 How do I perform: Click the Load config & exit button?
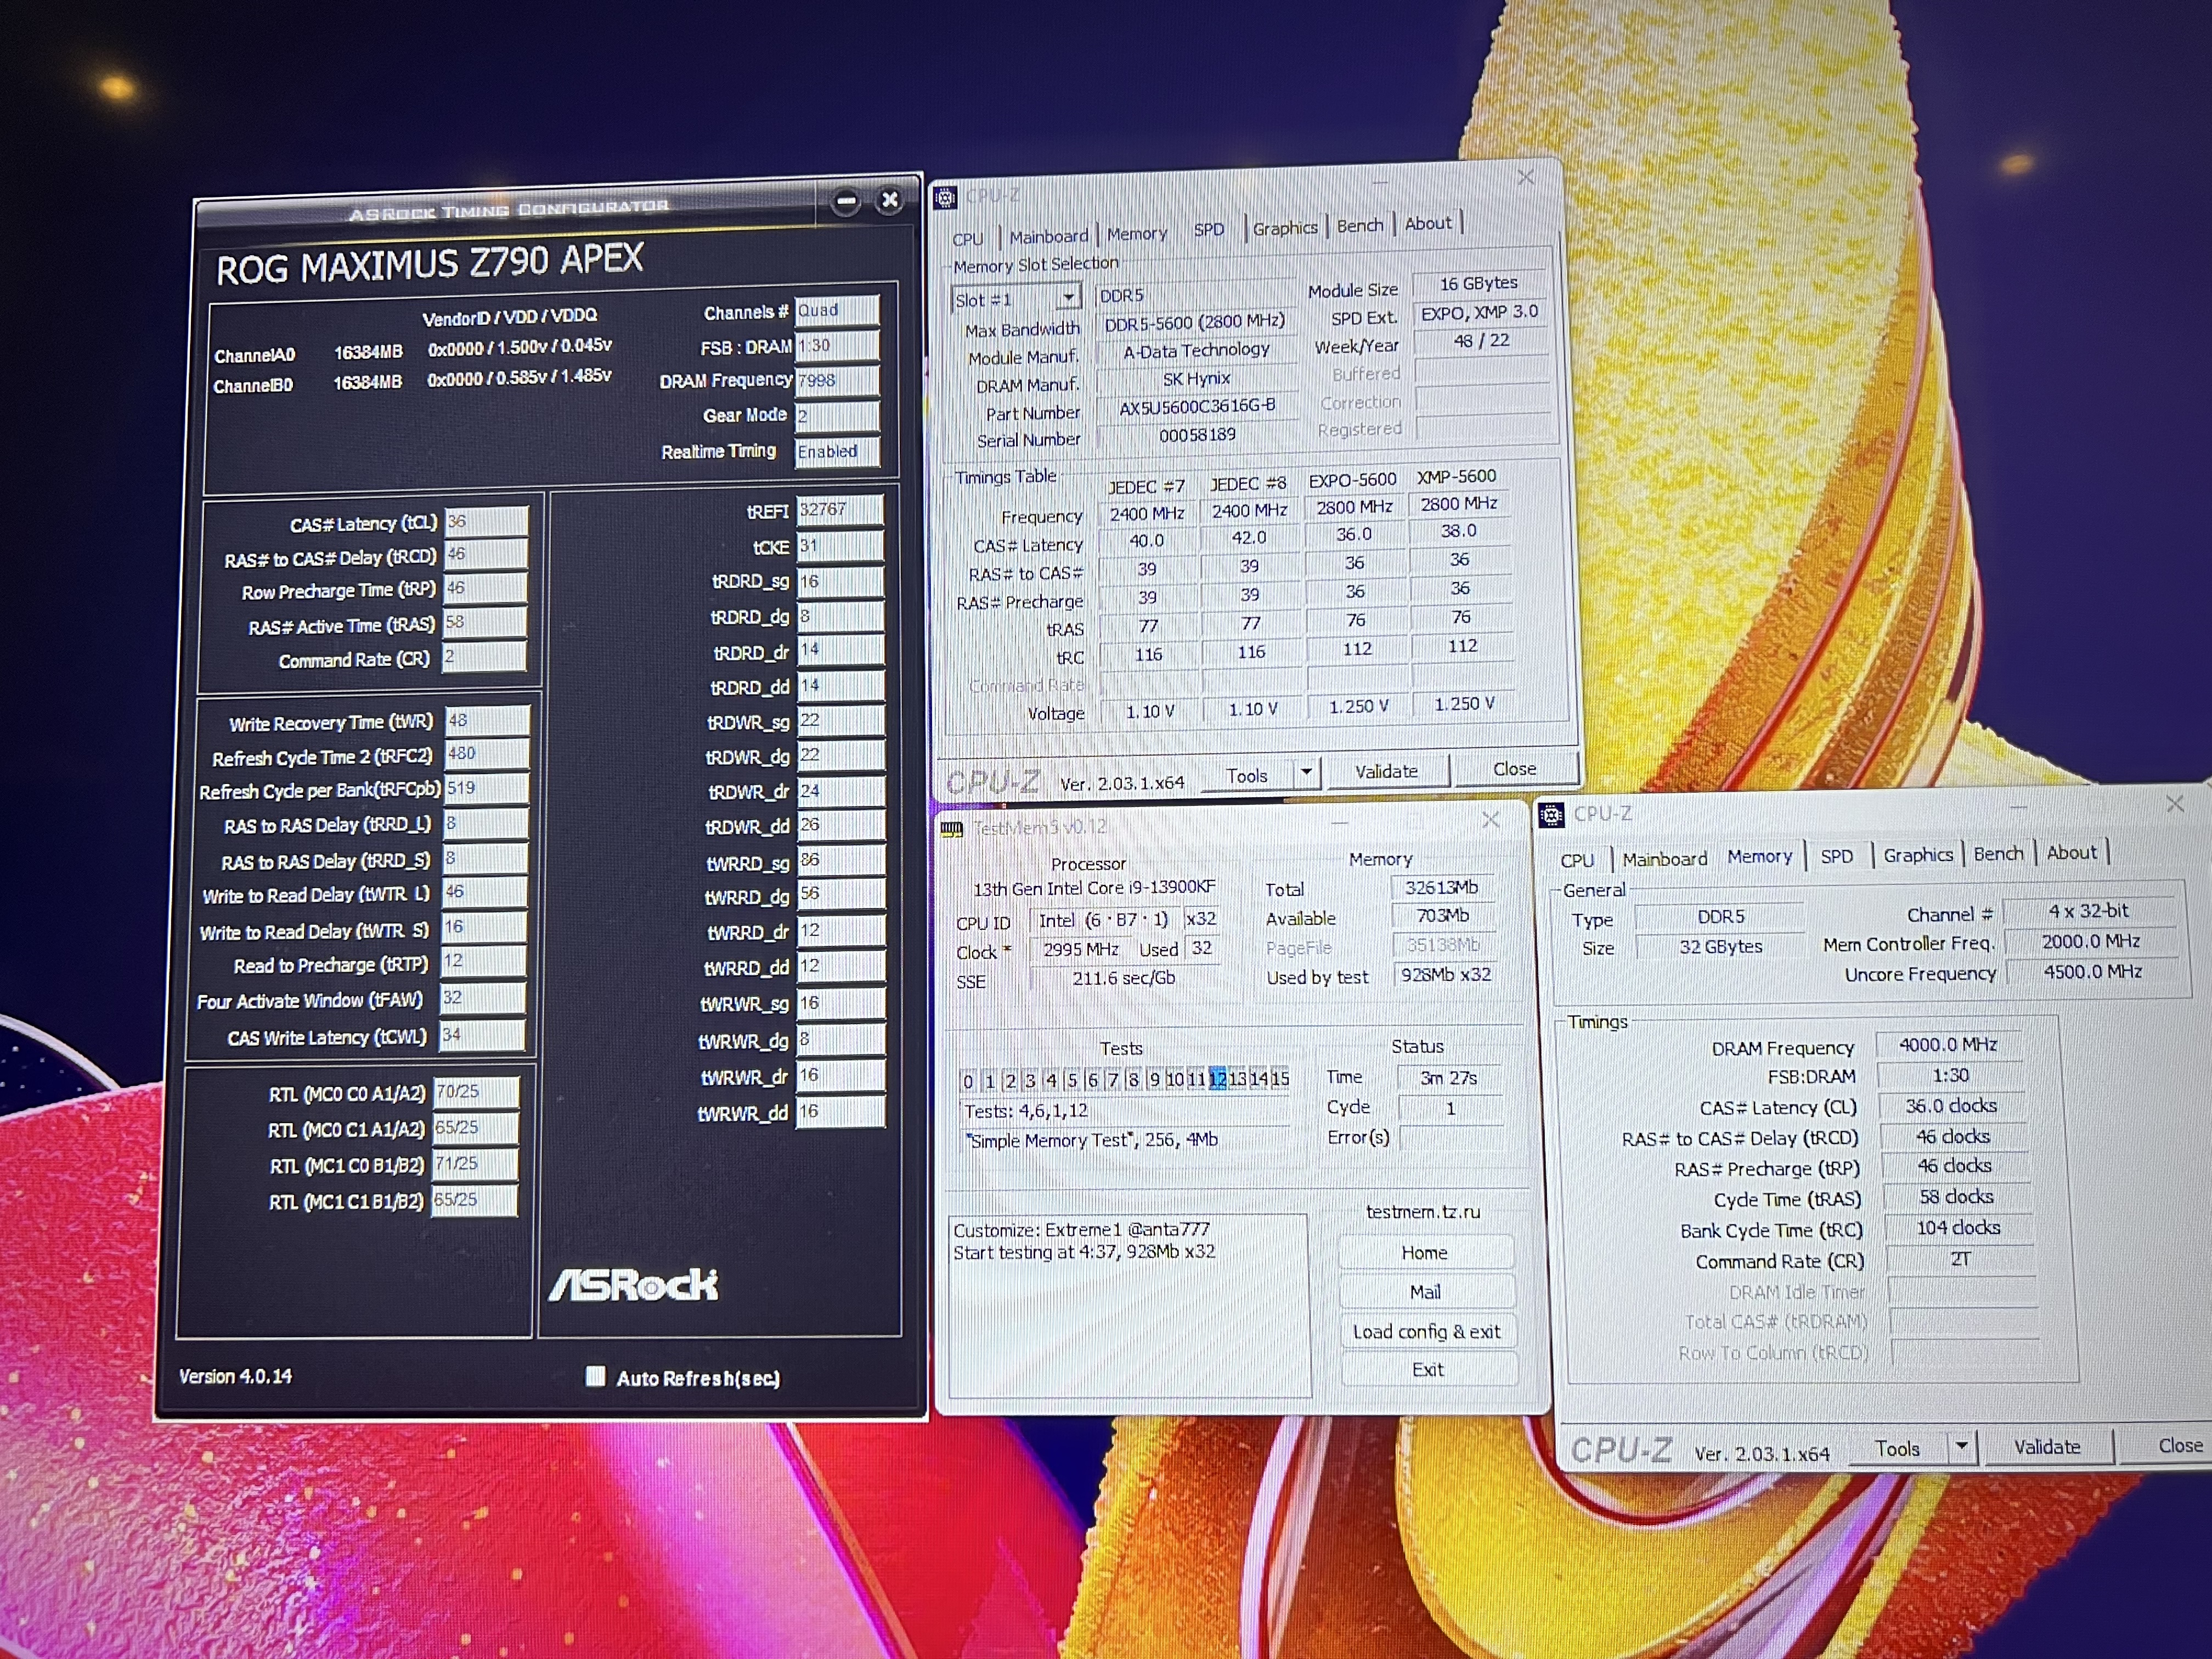coord(1426,1332)
